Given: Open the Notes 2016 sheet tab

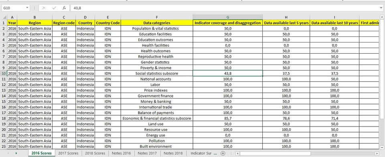Looking at the screenshot, I should (x=121, y=153).
